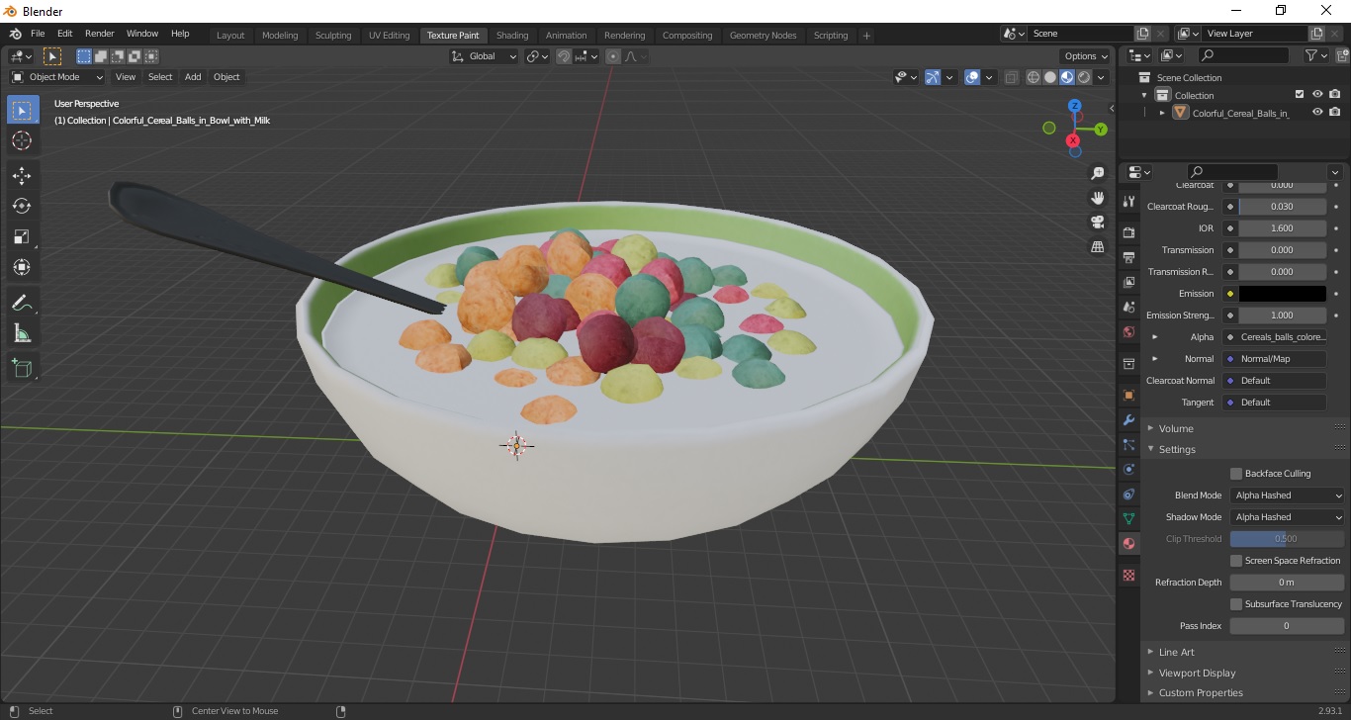Click the Normal/Map input button
Screen dimensions: 1351x720
(x=1274, y=359)
